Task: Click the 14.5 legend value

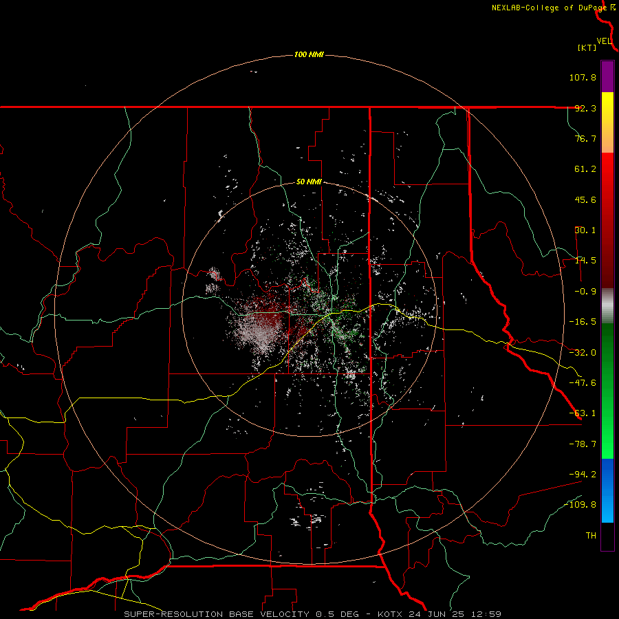Action: click(x=585, y=261)
